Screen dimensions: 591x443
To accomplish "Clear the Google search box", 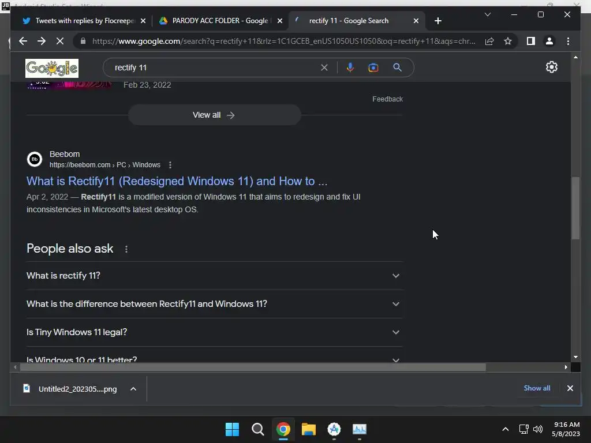I will coord(324,68).
